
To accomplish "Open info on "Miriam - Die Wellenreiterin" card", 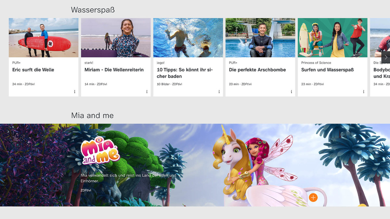I will [x=147, y=92].
